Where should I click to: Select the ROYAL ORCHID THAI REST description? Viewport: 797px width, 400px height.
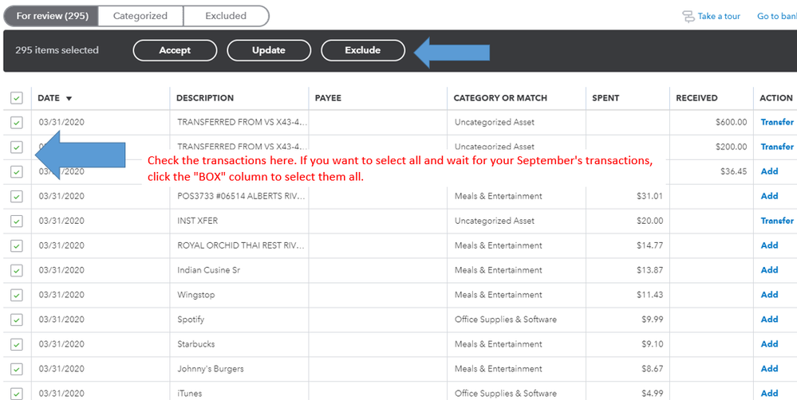pos(241,245)
